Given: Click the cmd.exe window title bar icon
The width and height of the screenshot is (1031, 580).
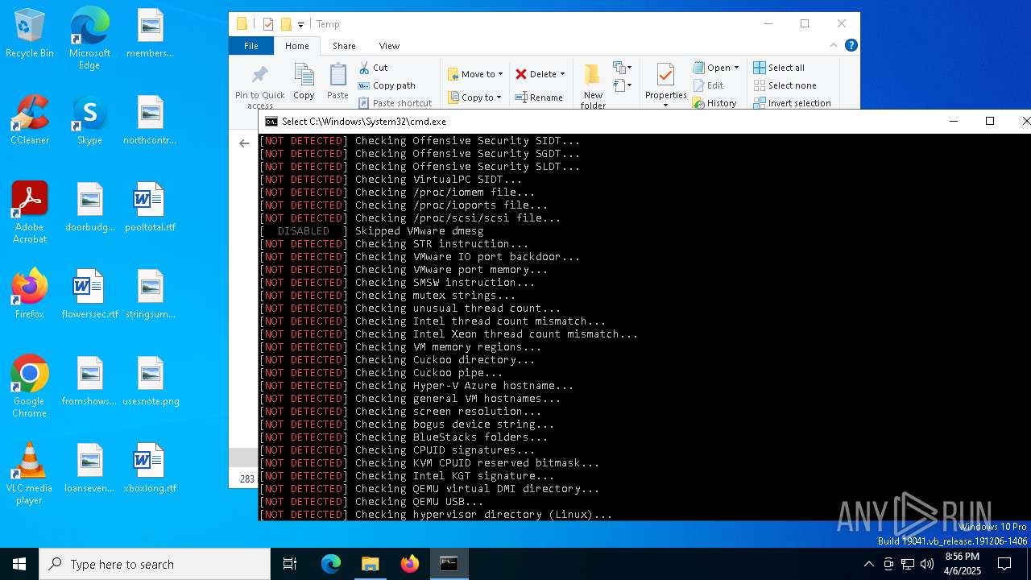Looking at the screenshot, I should pyautogui.click(x=271, y=122).
